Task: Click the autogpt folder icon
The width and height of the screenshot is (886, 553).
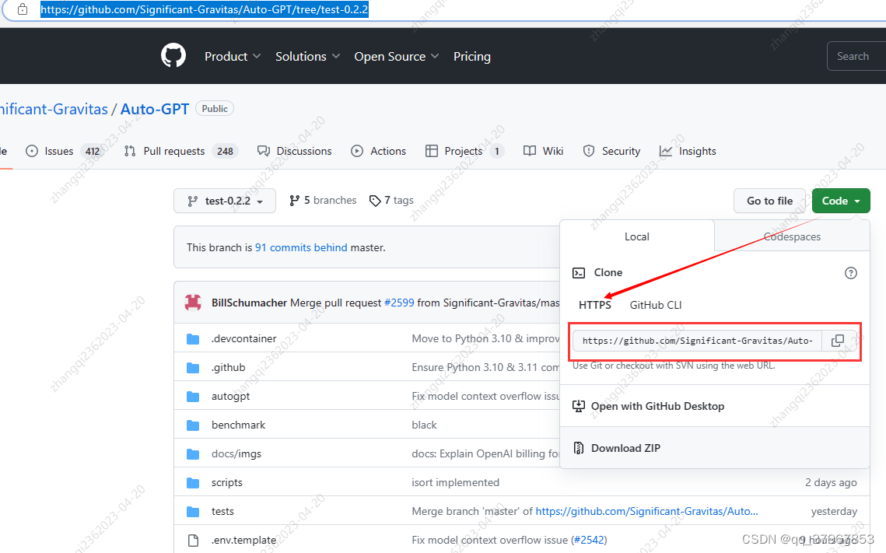Action: click(193, 397)
